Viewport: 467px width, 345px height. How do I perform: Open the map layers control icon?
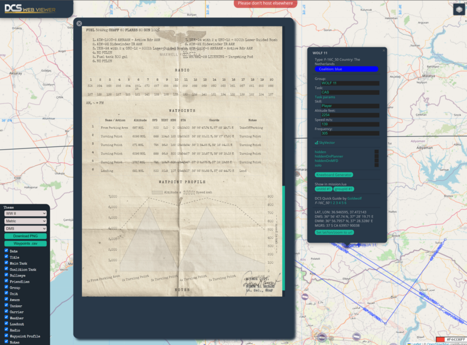459,9
